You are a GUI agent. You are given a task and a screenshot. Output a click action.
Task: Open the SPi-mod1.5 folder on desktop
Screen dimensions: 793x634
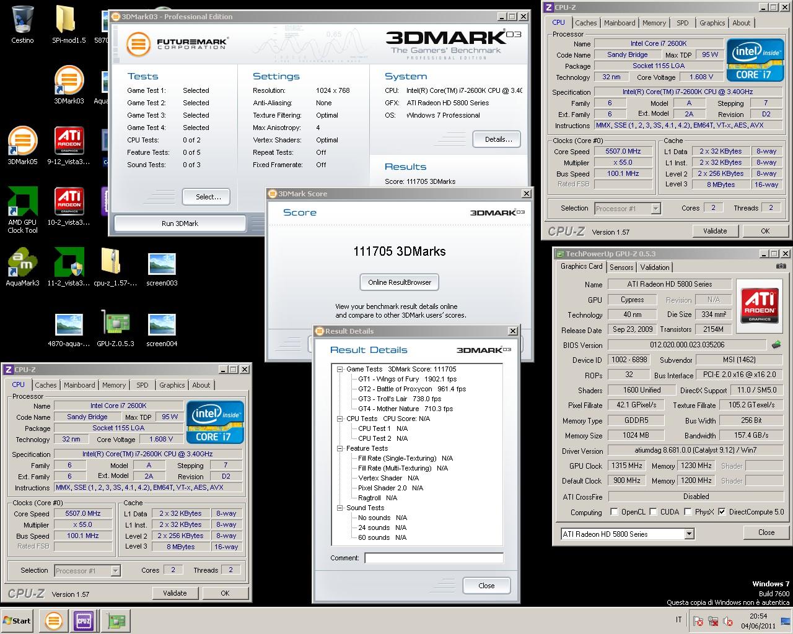point(66,24)
